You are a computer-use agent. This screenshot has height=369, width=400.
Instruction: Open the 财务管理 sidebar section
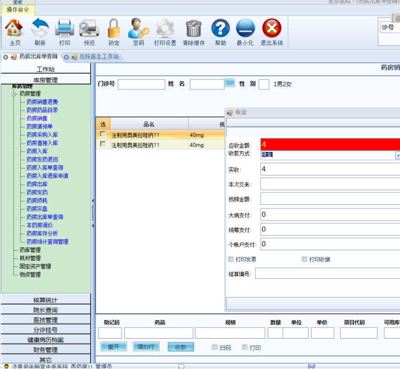[46, 349]
